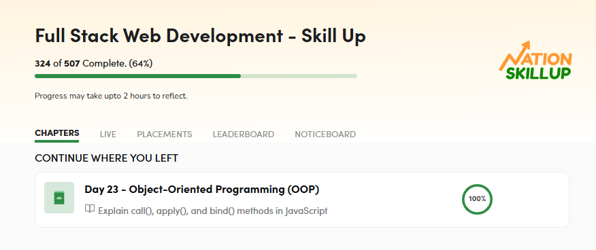
Task: Click the CONTINUE WHERE YOU LEFT heading
Action: pyautogui.click(x=106, y=158)
